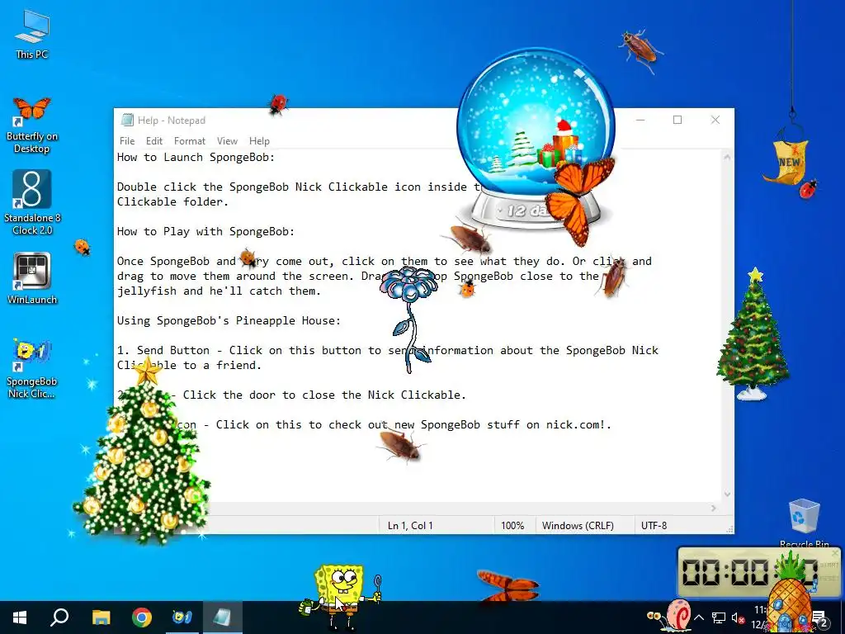Click the 'How to Launch SpongeBob:' heading line
This screenshot has width=845, height=634.
(196, 158)
